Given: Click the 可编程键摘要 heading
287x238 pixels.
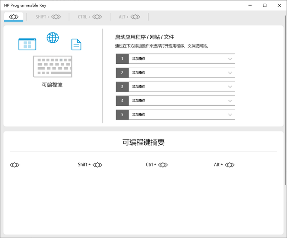Looking at the screenshot, I should [143, 142].
